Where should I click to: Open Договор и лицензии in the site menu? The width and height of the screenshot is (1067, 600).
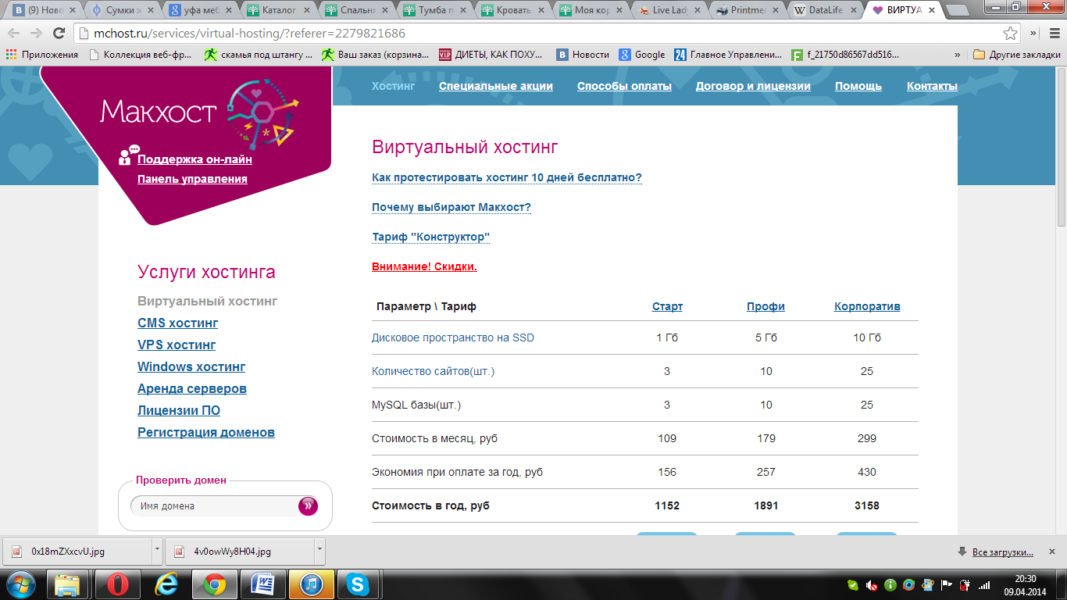753,86
